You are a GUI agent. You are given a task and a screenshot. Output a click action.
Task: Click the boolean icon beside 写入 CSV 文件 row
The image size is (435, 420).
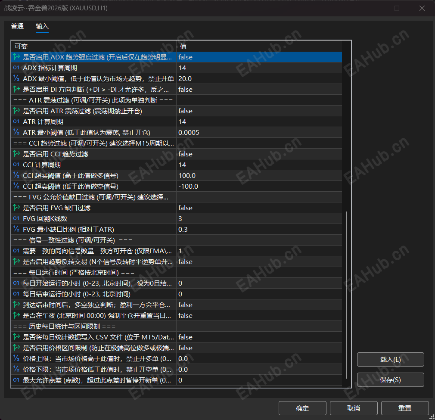click(x=16, y=337)
